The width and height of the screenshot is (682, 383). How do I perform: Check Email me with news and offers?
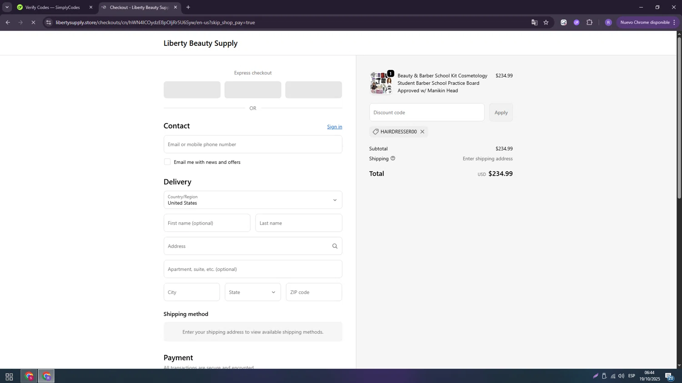167,162
